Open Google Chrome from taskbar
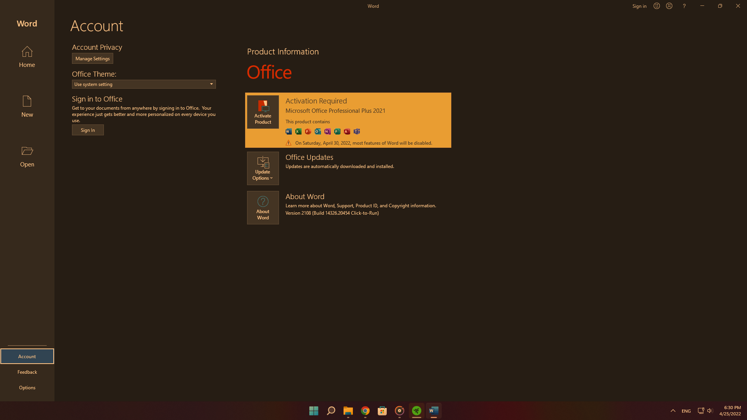 365,411
